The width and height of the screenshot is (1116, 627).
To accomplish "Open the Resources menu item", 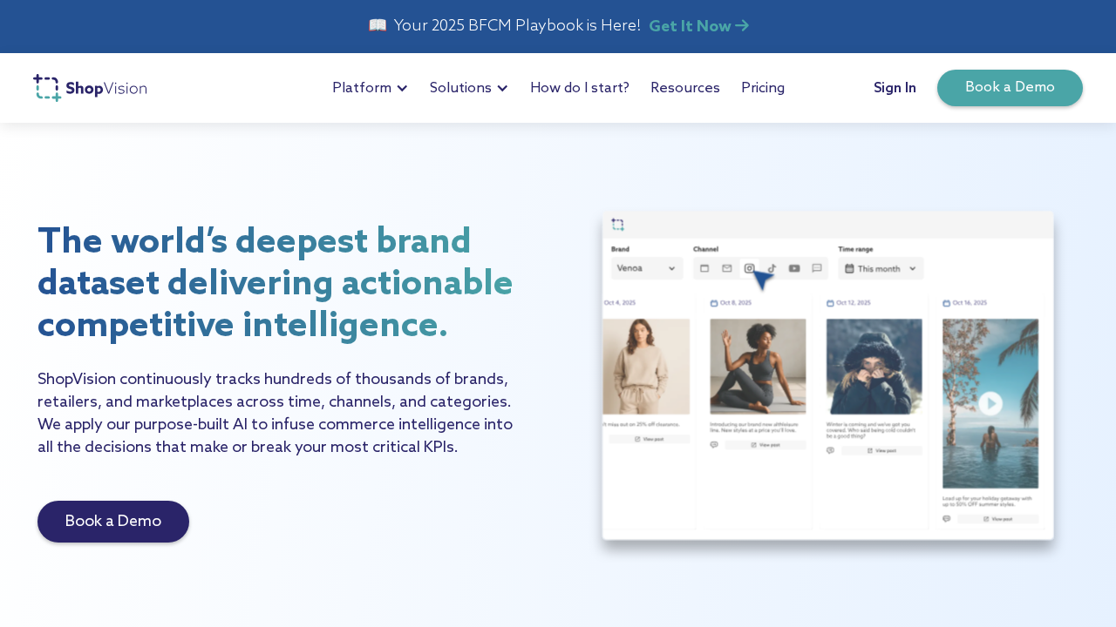I will click(685, 86).
